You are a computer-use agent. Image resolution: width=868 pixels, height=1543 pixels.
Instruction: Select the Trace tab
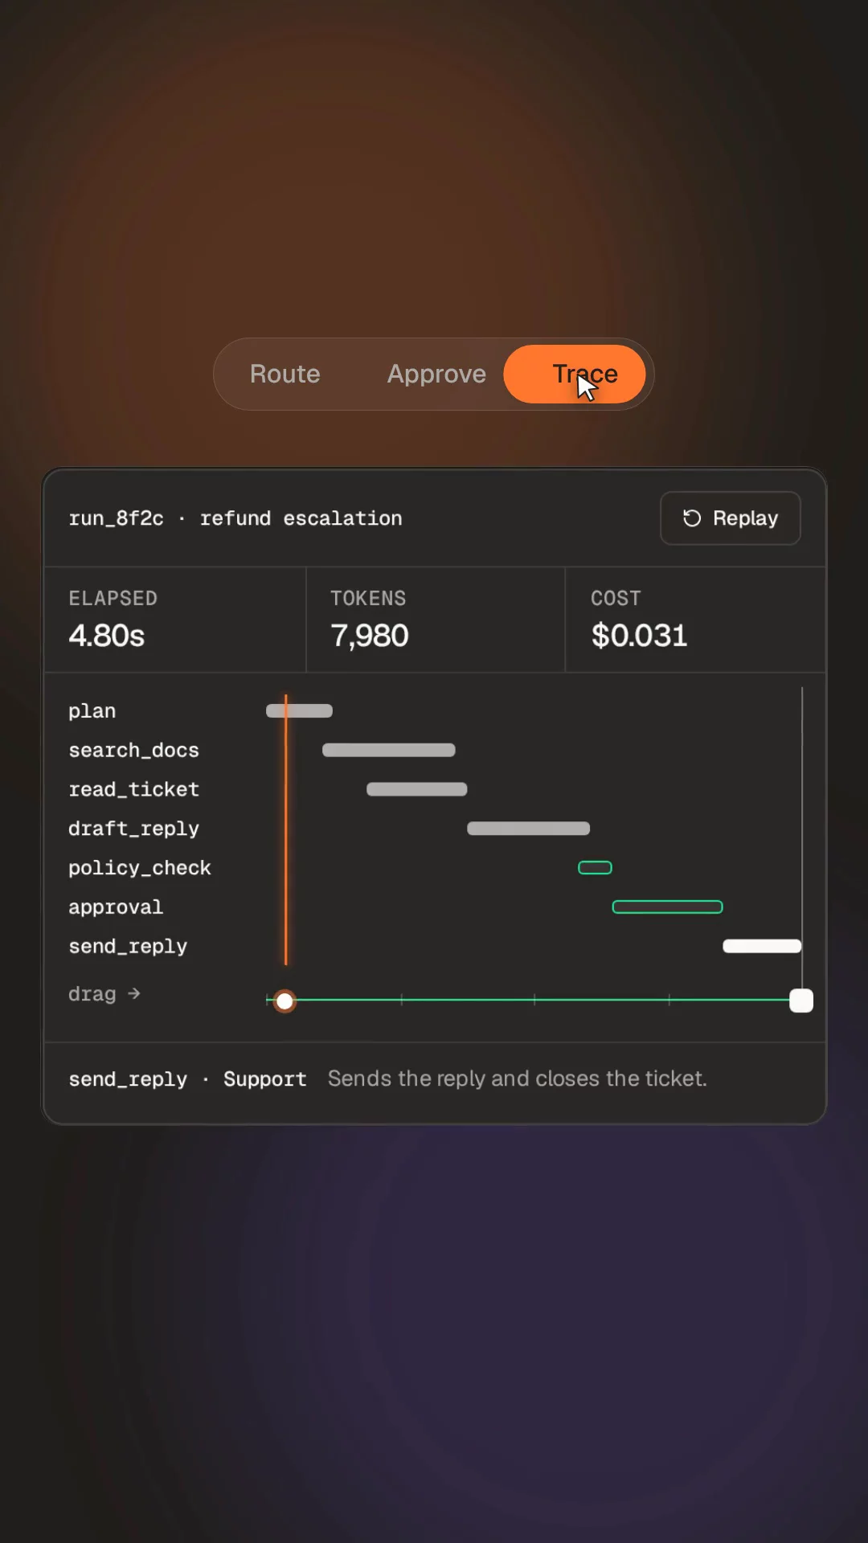575,374
